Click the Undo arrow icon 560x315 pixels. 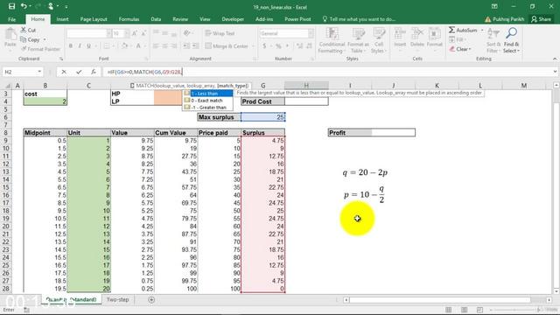24,6
